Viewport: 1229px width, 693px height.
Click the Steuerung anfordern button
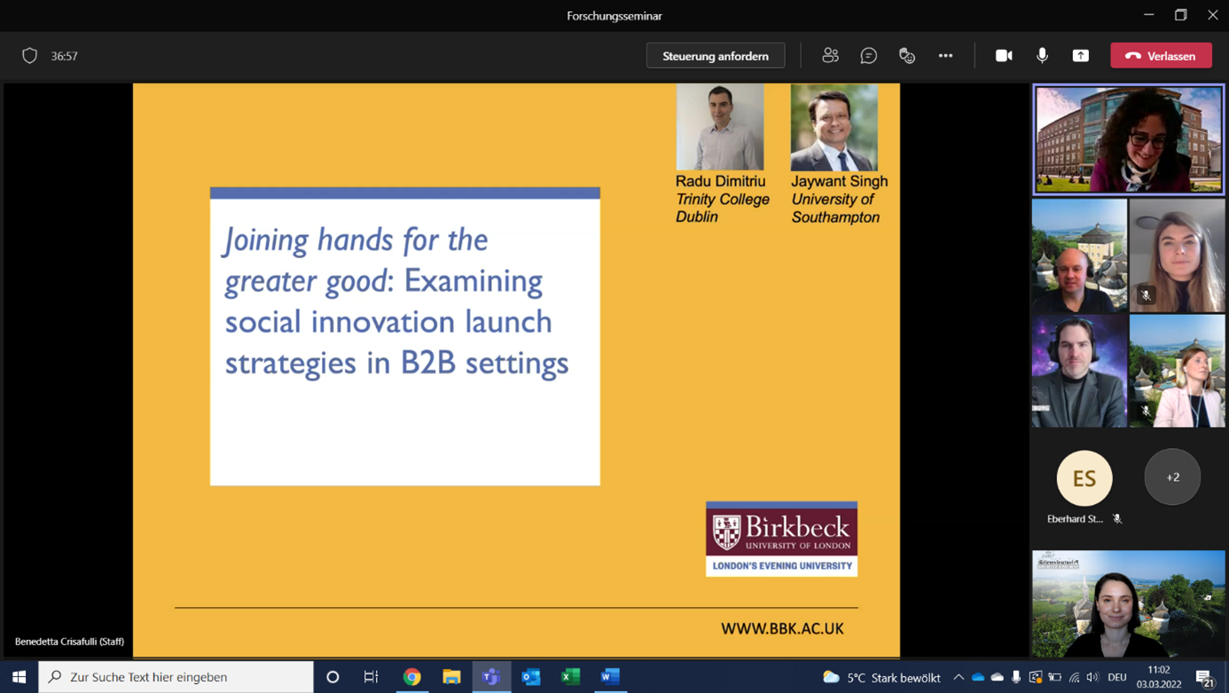(x=715, y=56)
